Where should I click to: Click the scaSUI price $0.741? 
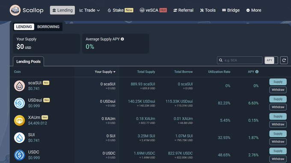point(34,89)
